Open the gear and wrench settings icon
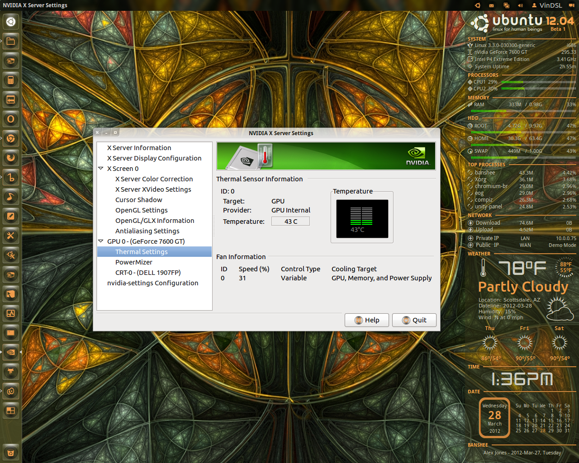Screen dimensions: 579x463 coord(11,255)
